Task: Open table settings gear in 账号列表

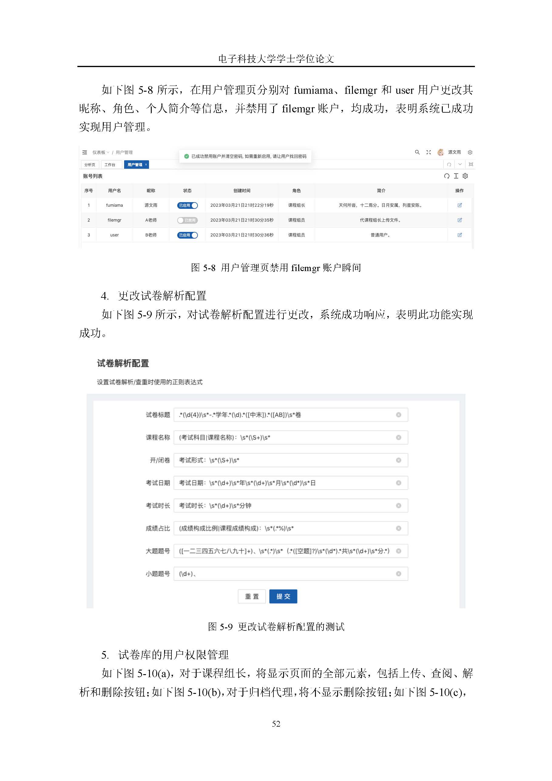Action: click(465, 176)
